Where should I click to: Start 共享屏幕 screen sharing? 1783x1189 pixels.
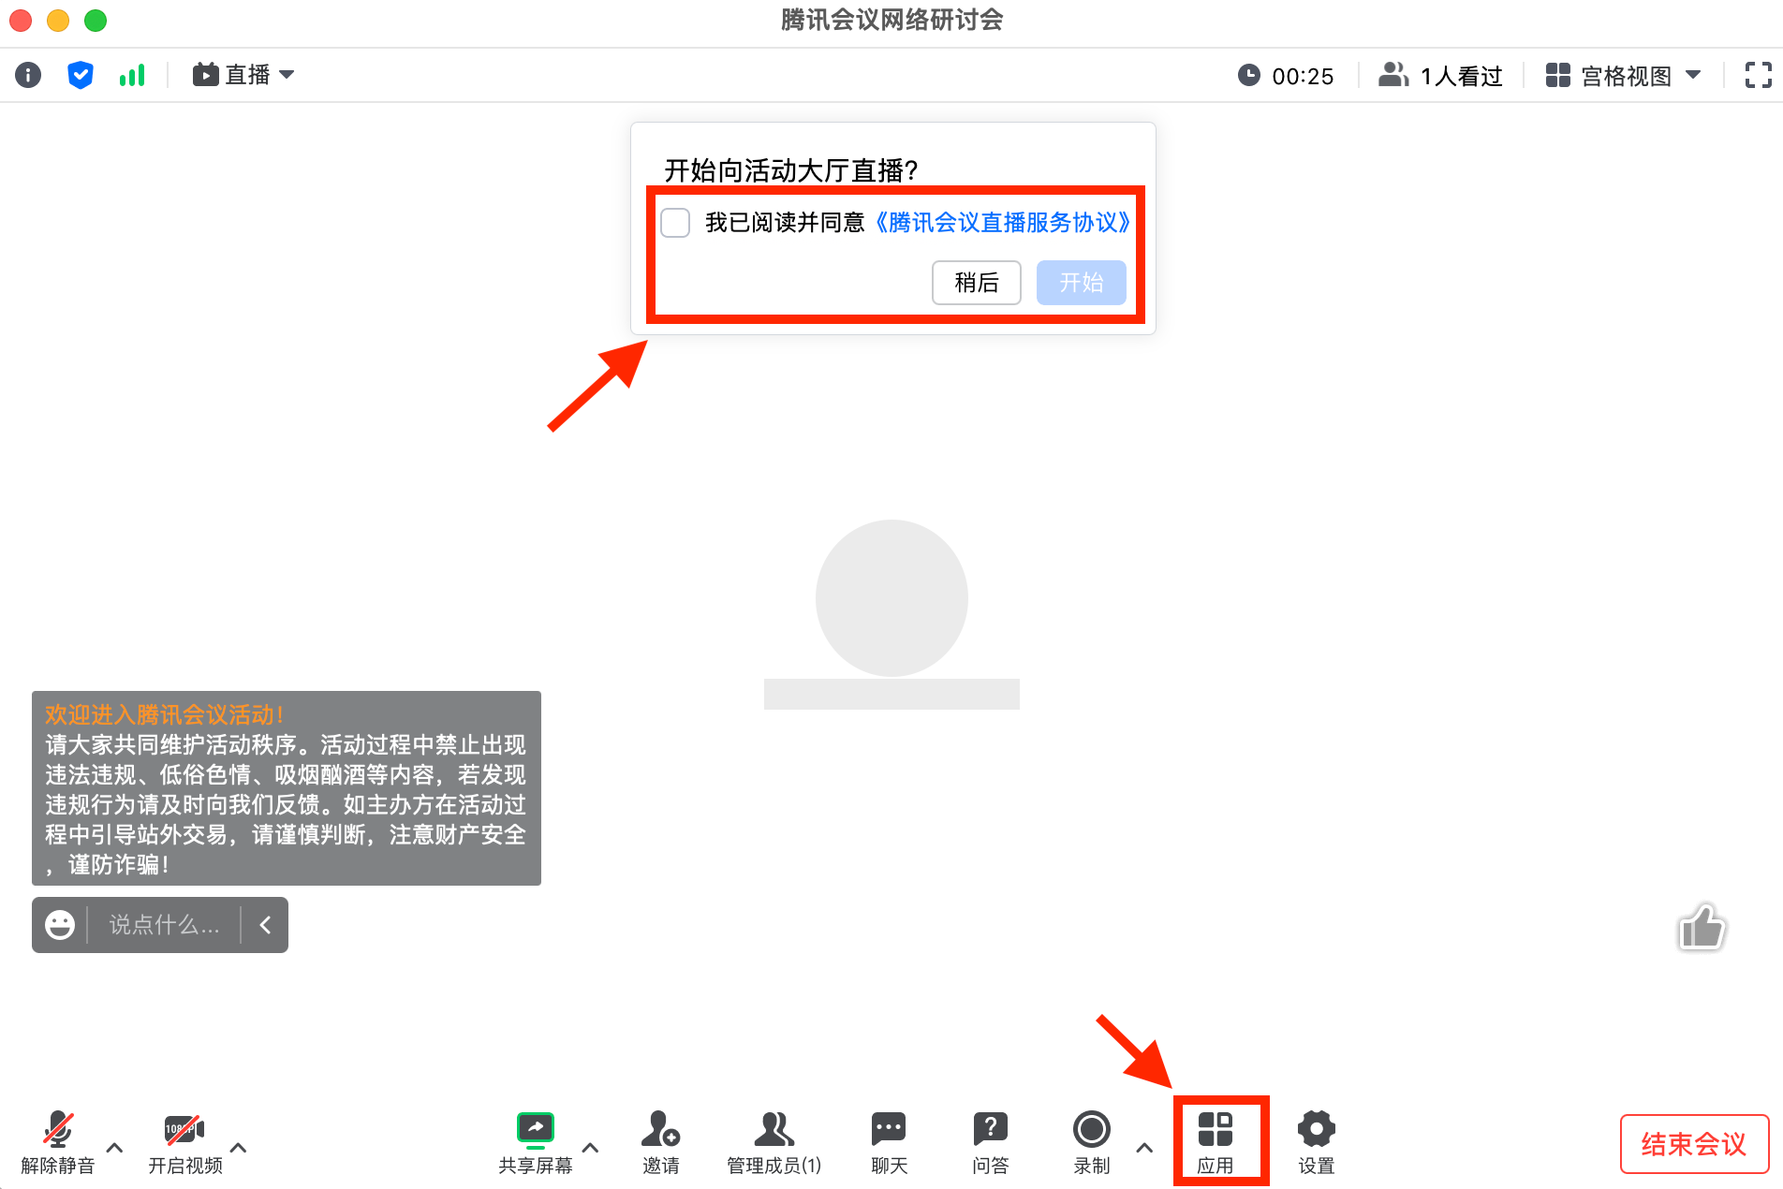(x=536, y=1143)
